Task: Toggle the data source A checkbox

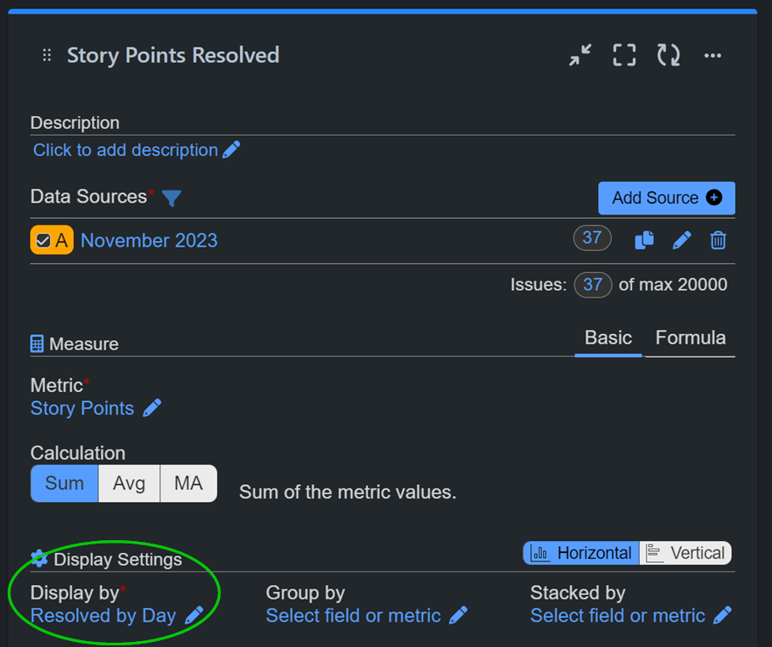Action: tap(43, 241)
